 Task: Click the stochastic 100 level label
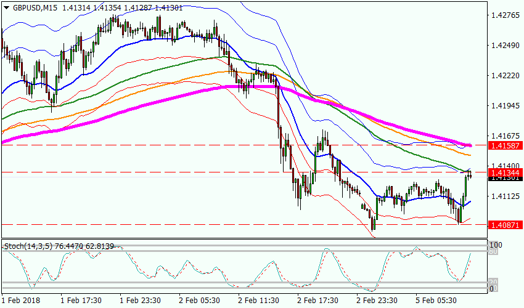pyautogui.click(x=496, y=245)
